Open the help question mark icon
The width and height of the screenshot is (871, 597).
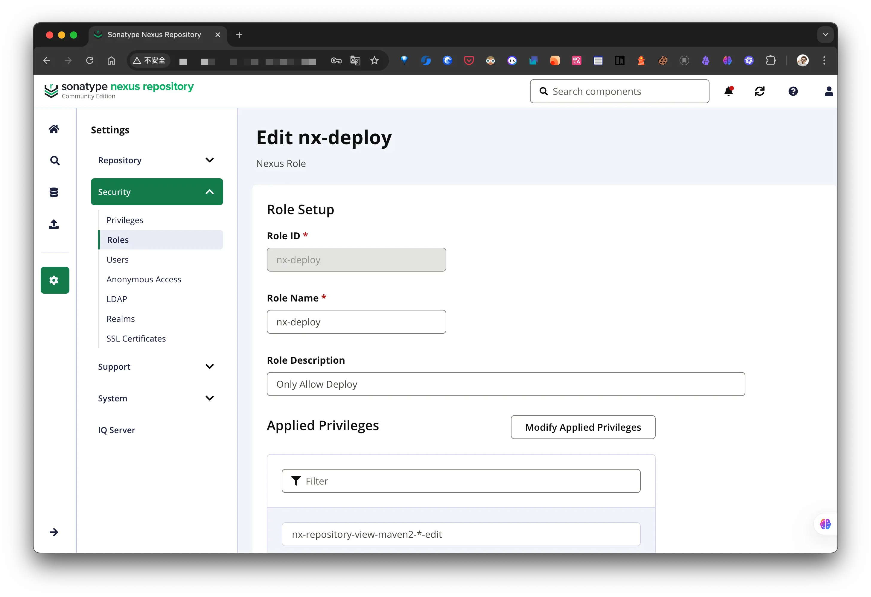[793, 92]
